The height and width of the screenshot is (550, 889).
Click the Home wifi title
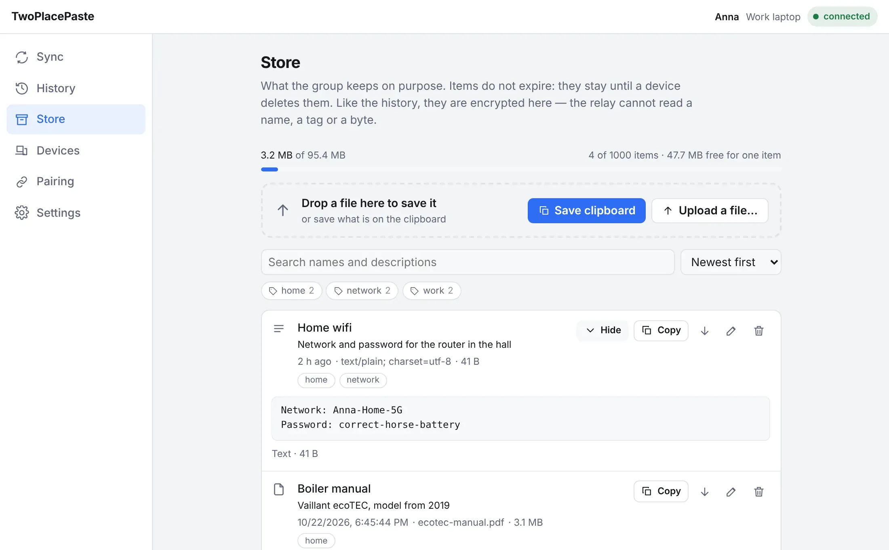click(x=324, y=328)
